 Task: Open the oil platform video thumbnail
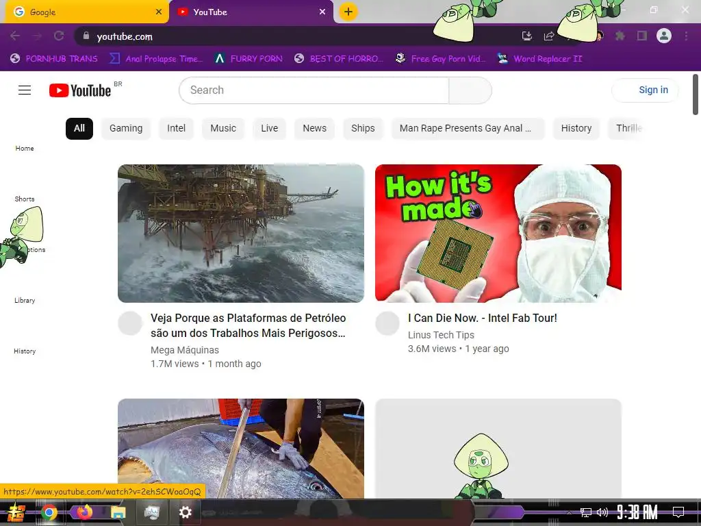pos(241,234)
